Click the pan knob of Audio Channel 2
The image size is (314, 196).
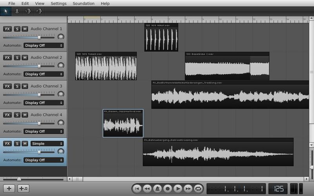[61, 65]
